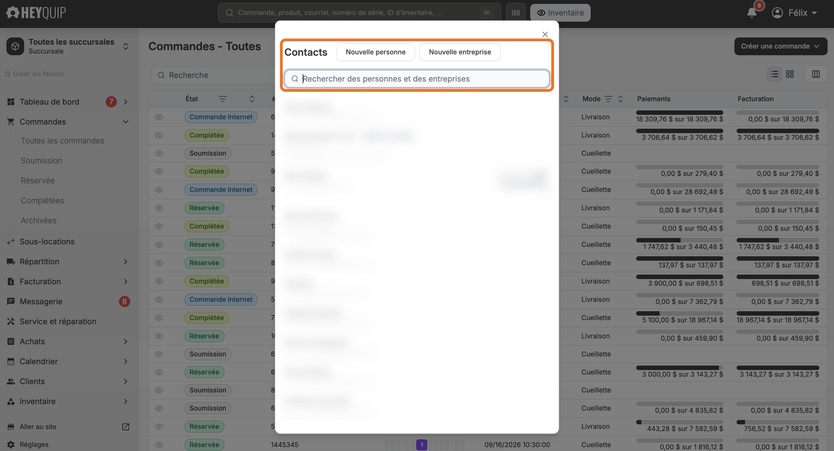Click the contacts search field
Viewport: 834px width, 451px height.
tap(417, 79)
